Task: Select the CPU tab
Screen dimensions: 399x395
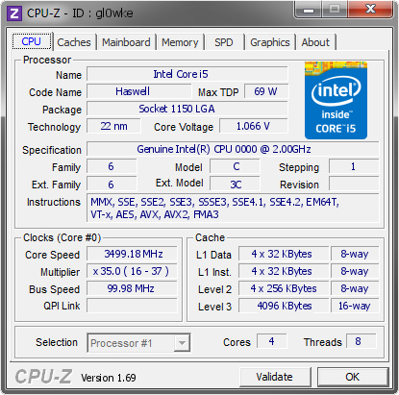Action: click(x=32, y=41)
